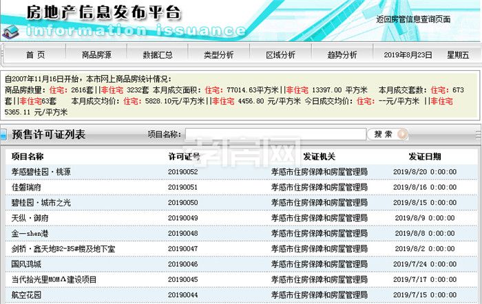Click the 房地产信息发布平台 banner title
This screenshot has width=482, height=304.
[103, 12]
